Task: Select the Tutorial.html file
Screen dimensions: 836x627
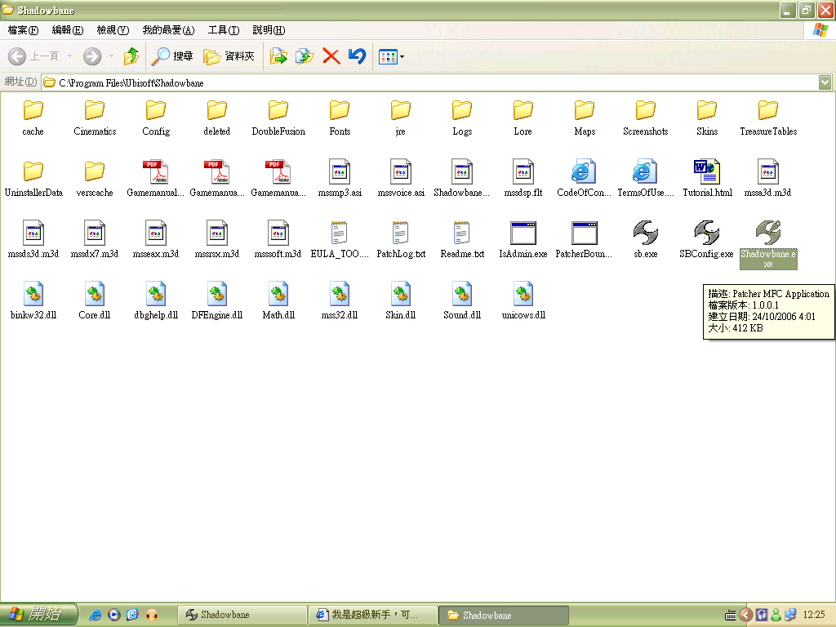Action: click(x=707, y=179)
